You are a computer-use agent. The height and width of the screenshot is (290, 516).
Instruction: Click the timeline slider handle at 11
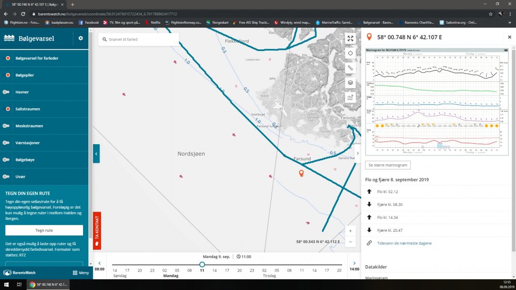[202, 264]
